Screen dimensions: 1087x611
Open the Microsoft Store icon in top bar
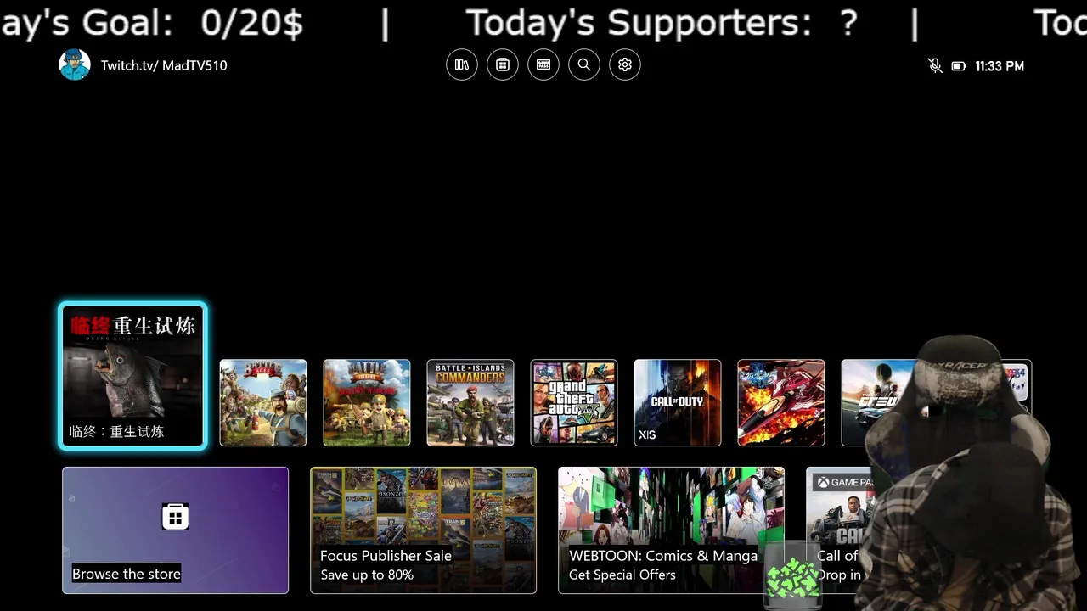(x=503, y=65)
